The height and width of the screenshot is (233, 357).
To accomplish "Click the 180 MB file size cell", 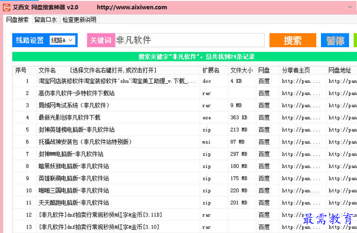I will (239, 166).
